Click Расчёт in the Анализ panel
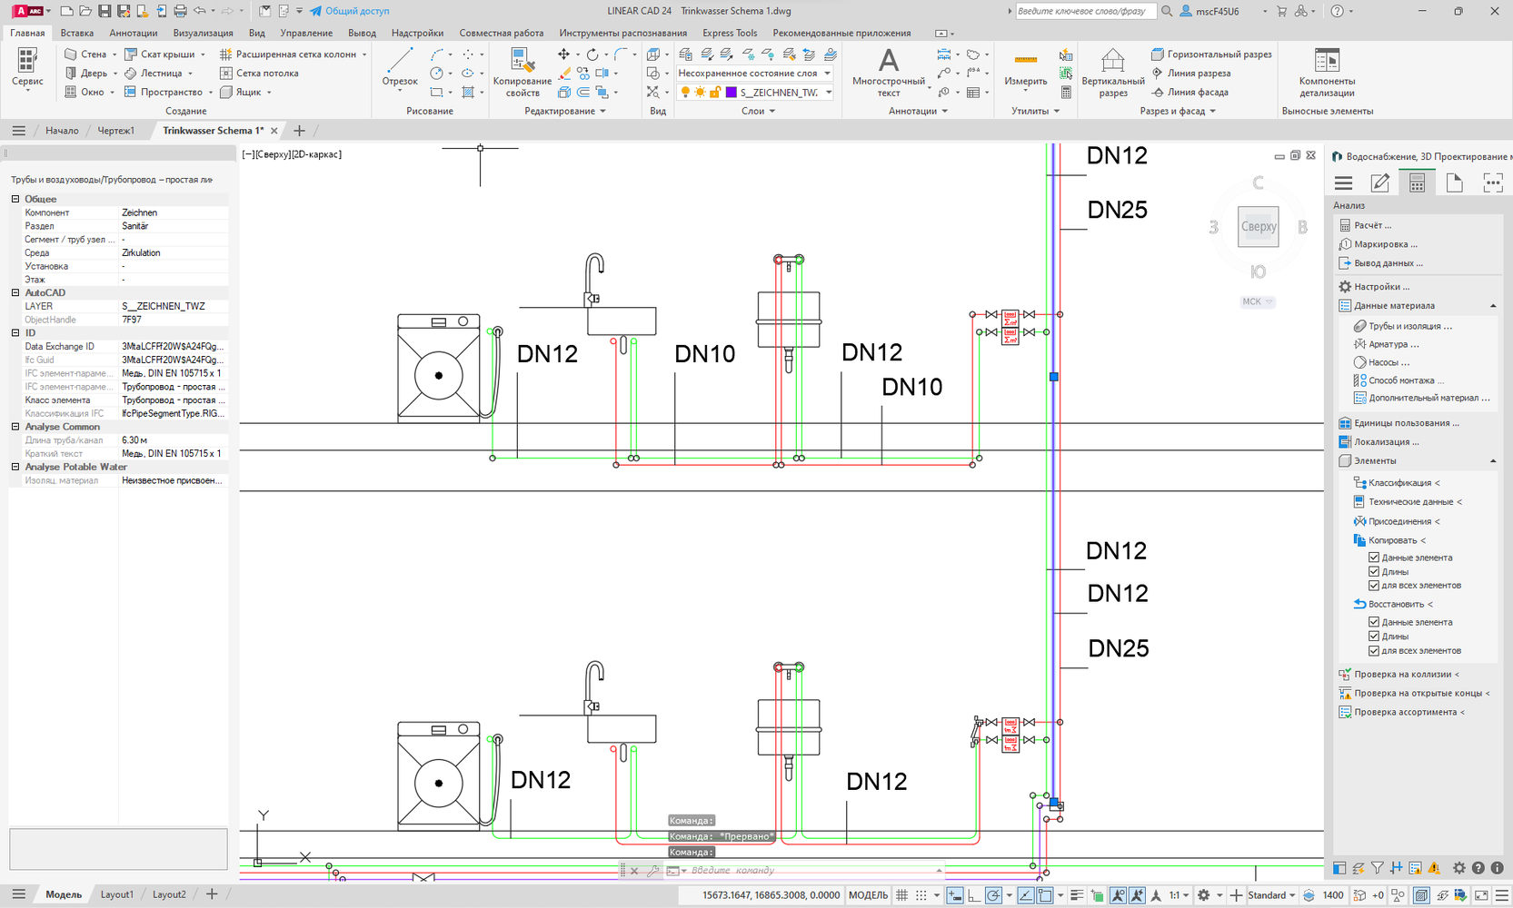 click(1372, 225)
